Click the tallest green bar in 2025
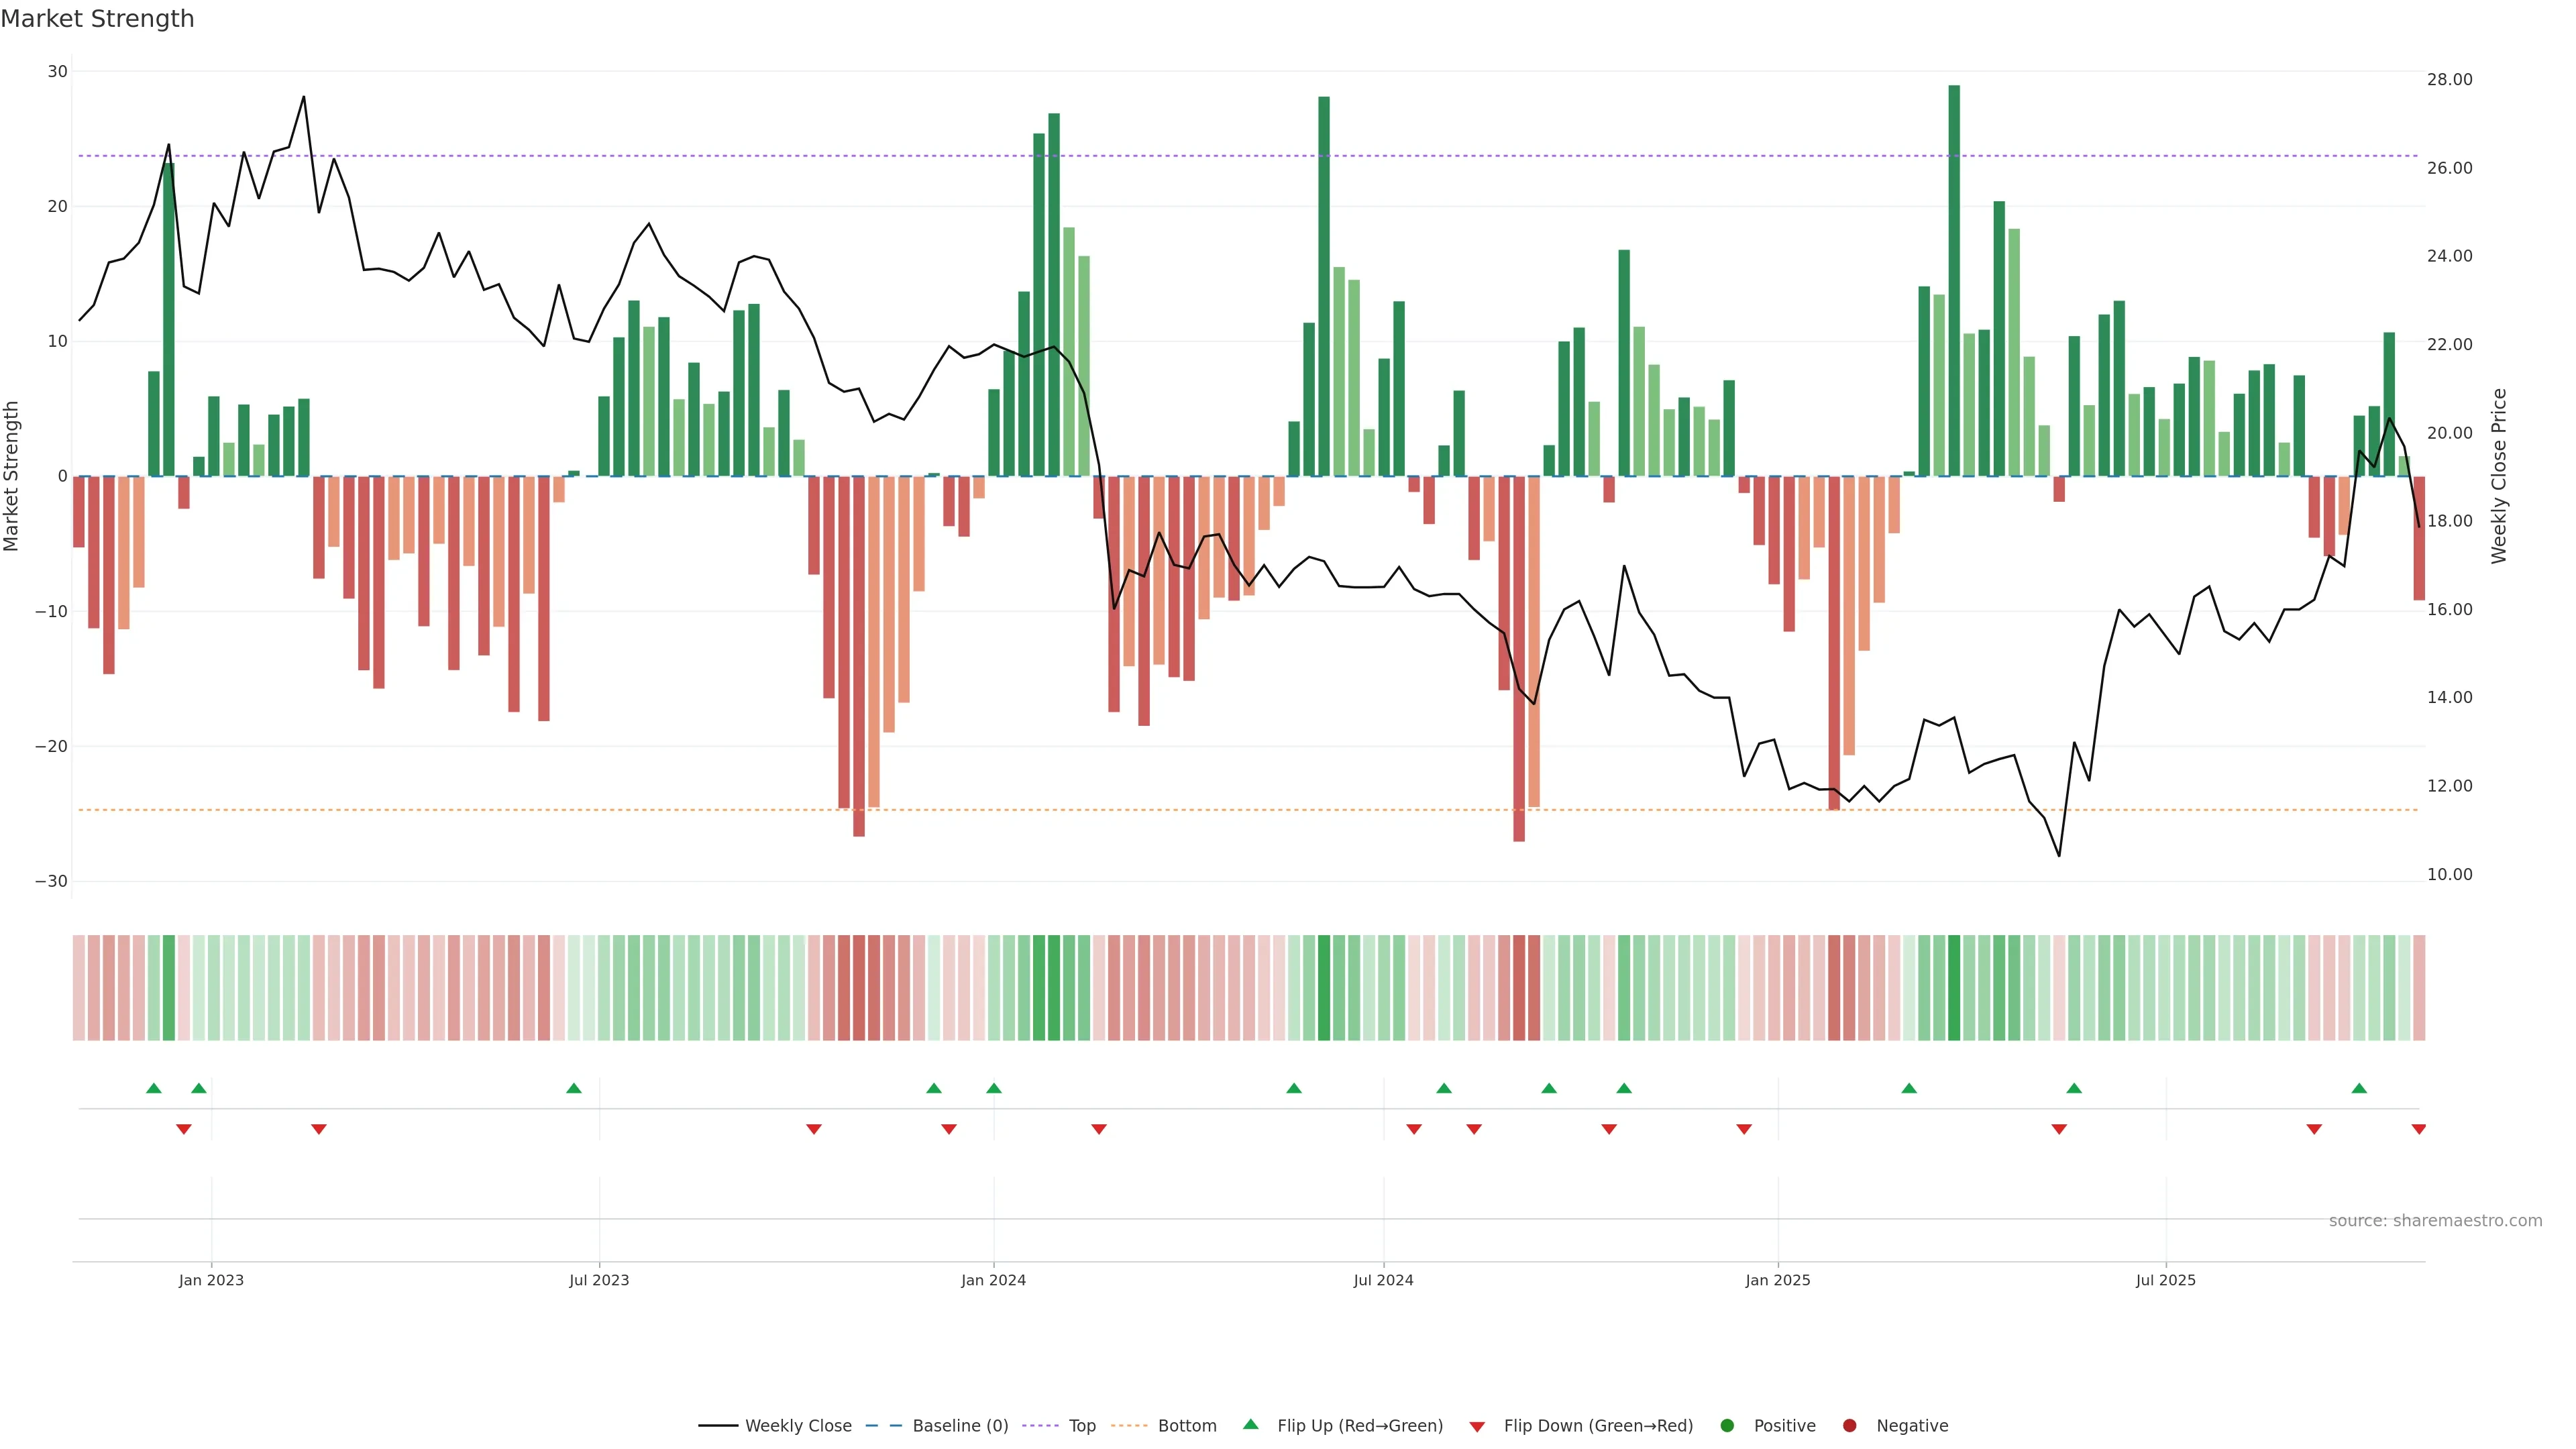2576x1449 pixels. coord(1953,280)
